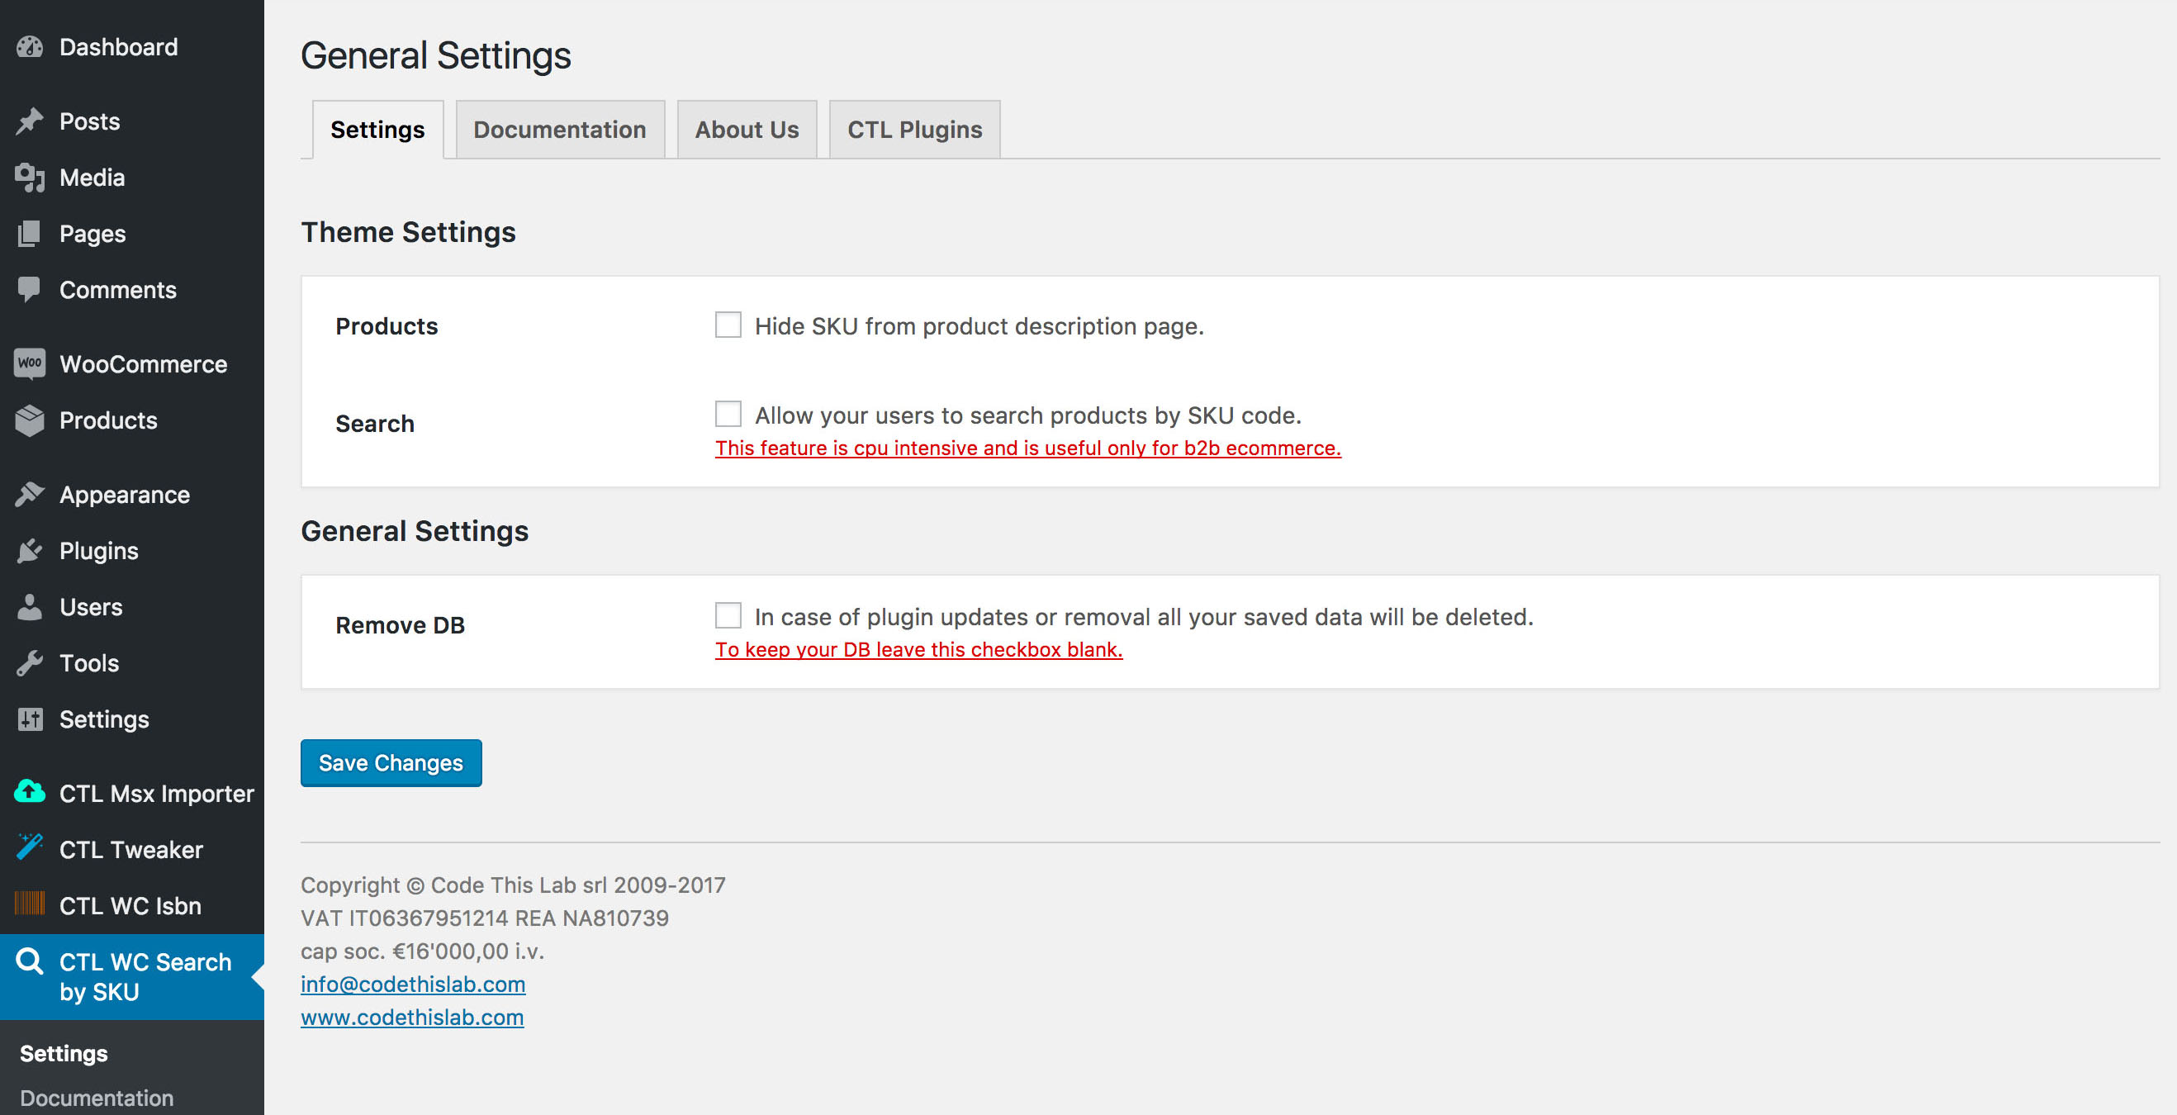The image size is (2177, 1115).
Task: Open Appearance menu item
Action: click(x=132, y=495)
